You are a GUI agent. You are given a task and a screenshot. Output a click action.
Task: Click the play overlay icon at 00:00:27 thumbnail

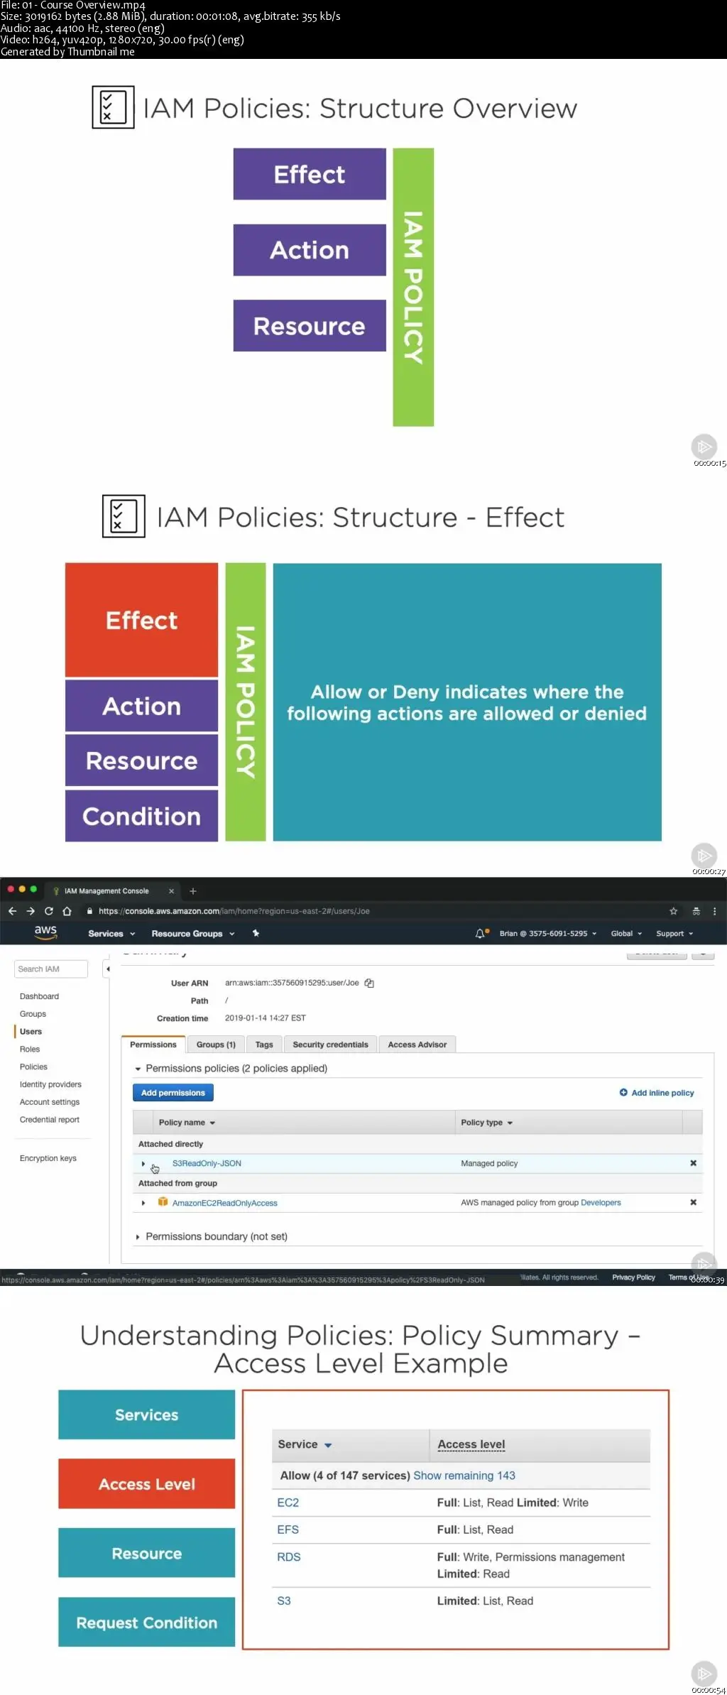pos(704,856)
